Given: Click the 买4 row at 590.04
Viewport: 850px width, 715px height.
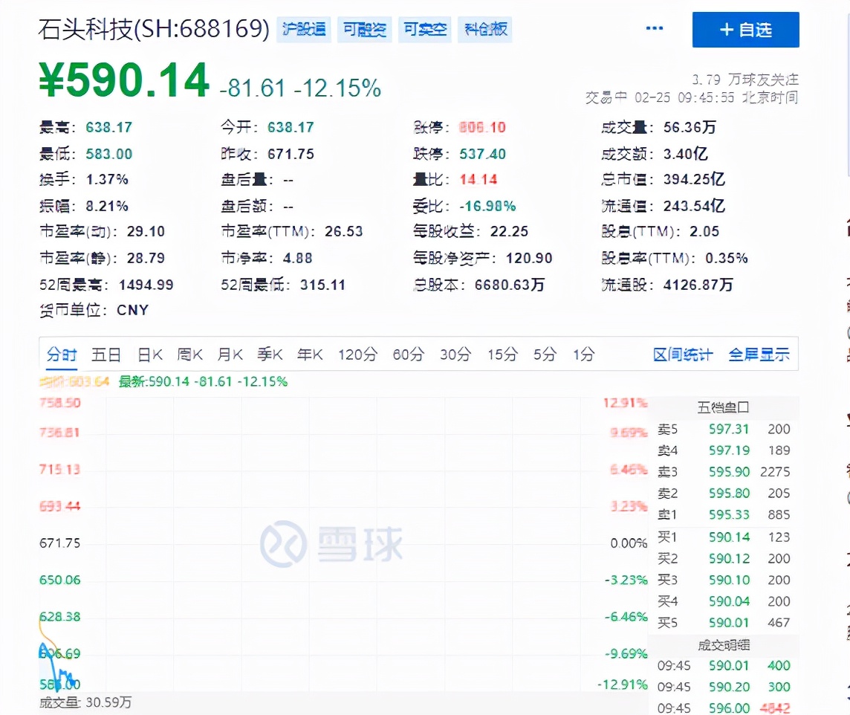Looking at the screenshot, I should click(724, 601).
